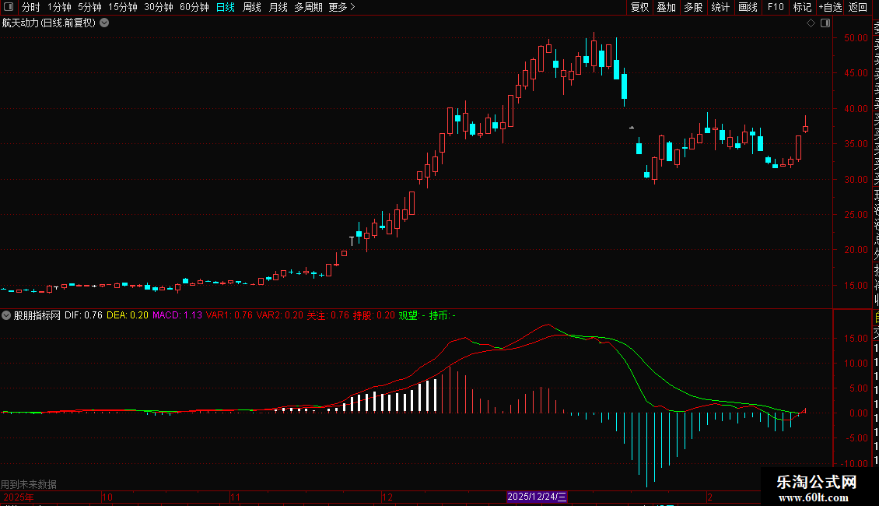Click the diamond marker icon on the chart
Viewport: 879px width, 506px height.
(811, 23)
